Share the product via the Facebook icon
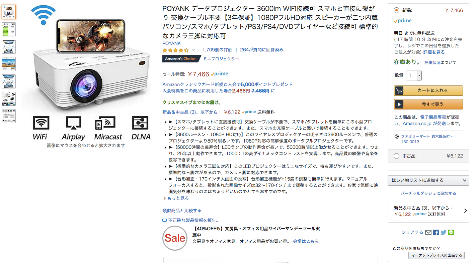The height and width of the screenshot is (263, 474). [436, 232]
